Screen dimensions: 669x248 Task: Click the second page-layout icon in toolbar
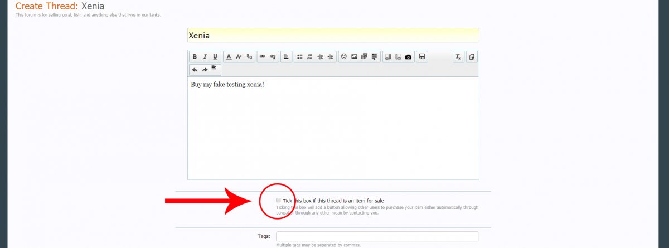398,57
